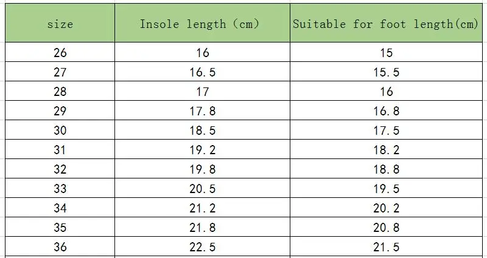
Task: Select the size 30 cell
Action: 60,131
